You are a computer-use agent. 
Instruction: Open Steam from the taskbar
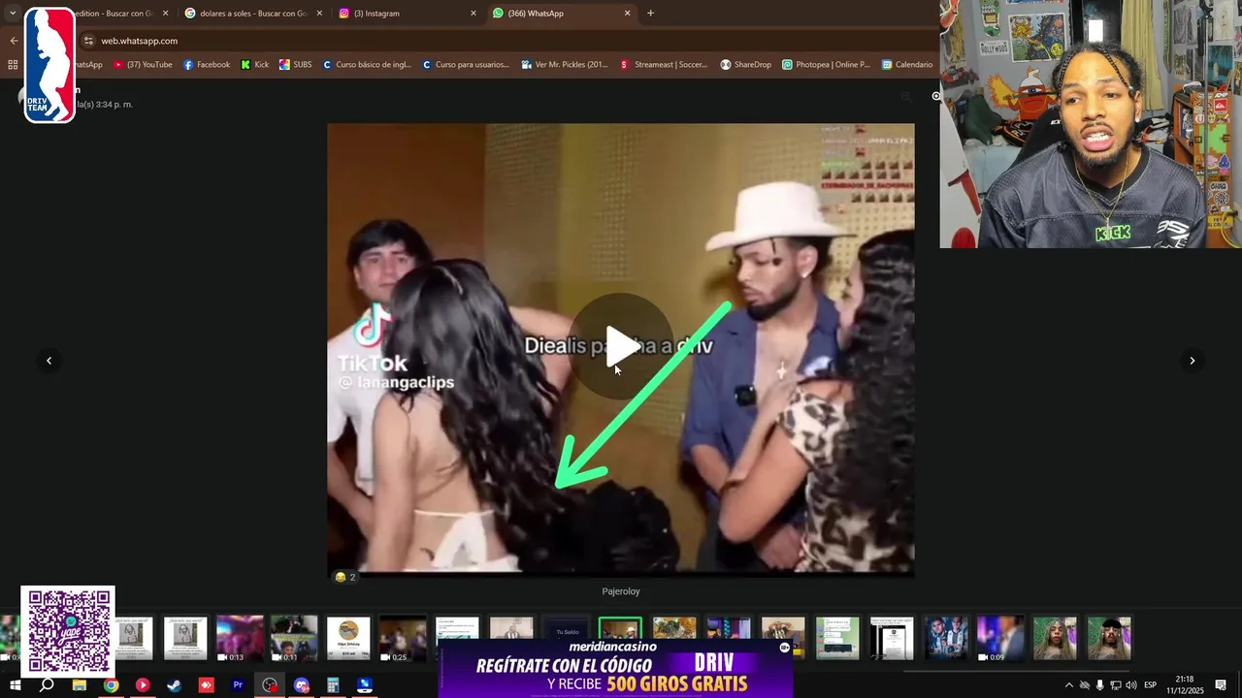[174, 685]
